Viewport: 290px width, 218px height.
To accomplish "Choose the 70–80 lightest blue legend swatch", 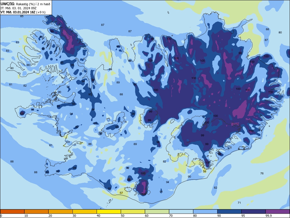I will click(x=181, y=212).
